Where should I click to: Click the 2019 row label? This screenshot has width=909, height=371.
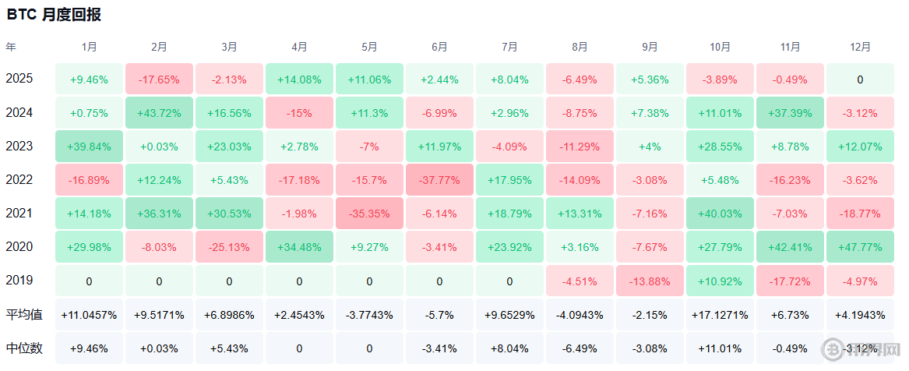pos(19,280)
